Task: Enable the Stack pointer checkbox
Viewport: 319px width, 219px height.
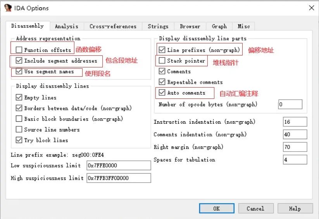Action: click(162, 60)
